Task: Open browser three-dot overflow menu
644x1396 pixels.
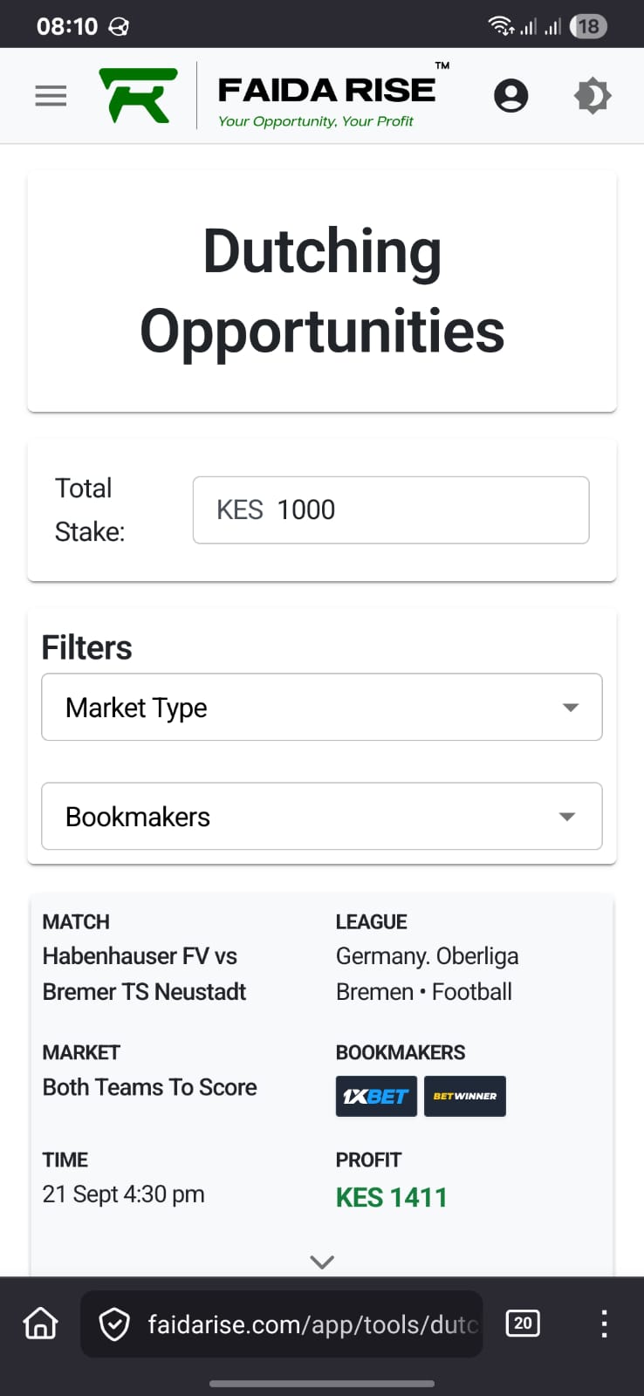Action: pos(604,1324)
